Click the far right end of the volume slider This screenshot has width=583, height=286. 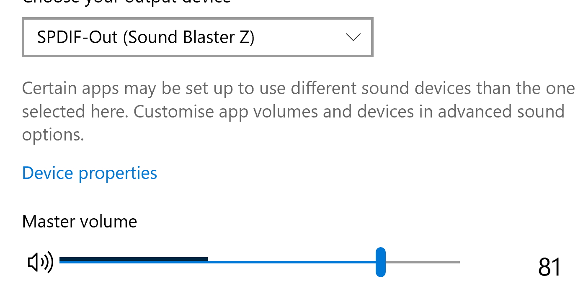tap(457, 262)
